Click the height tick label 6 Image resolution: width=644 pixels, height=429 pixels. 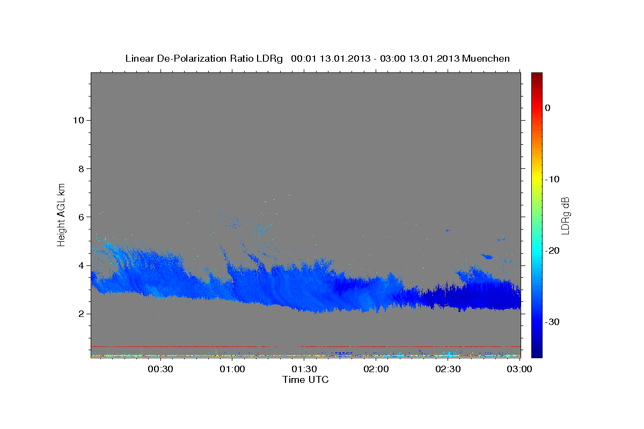point(80,217)
